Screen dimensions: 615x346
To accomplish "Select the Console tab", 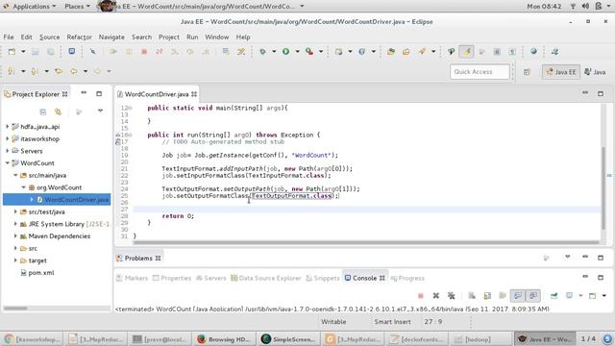I will click(x=364, y=278).
